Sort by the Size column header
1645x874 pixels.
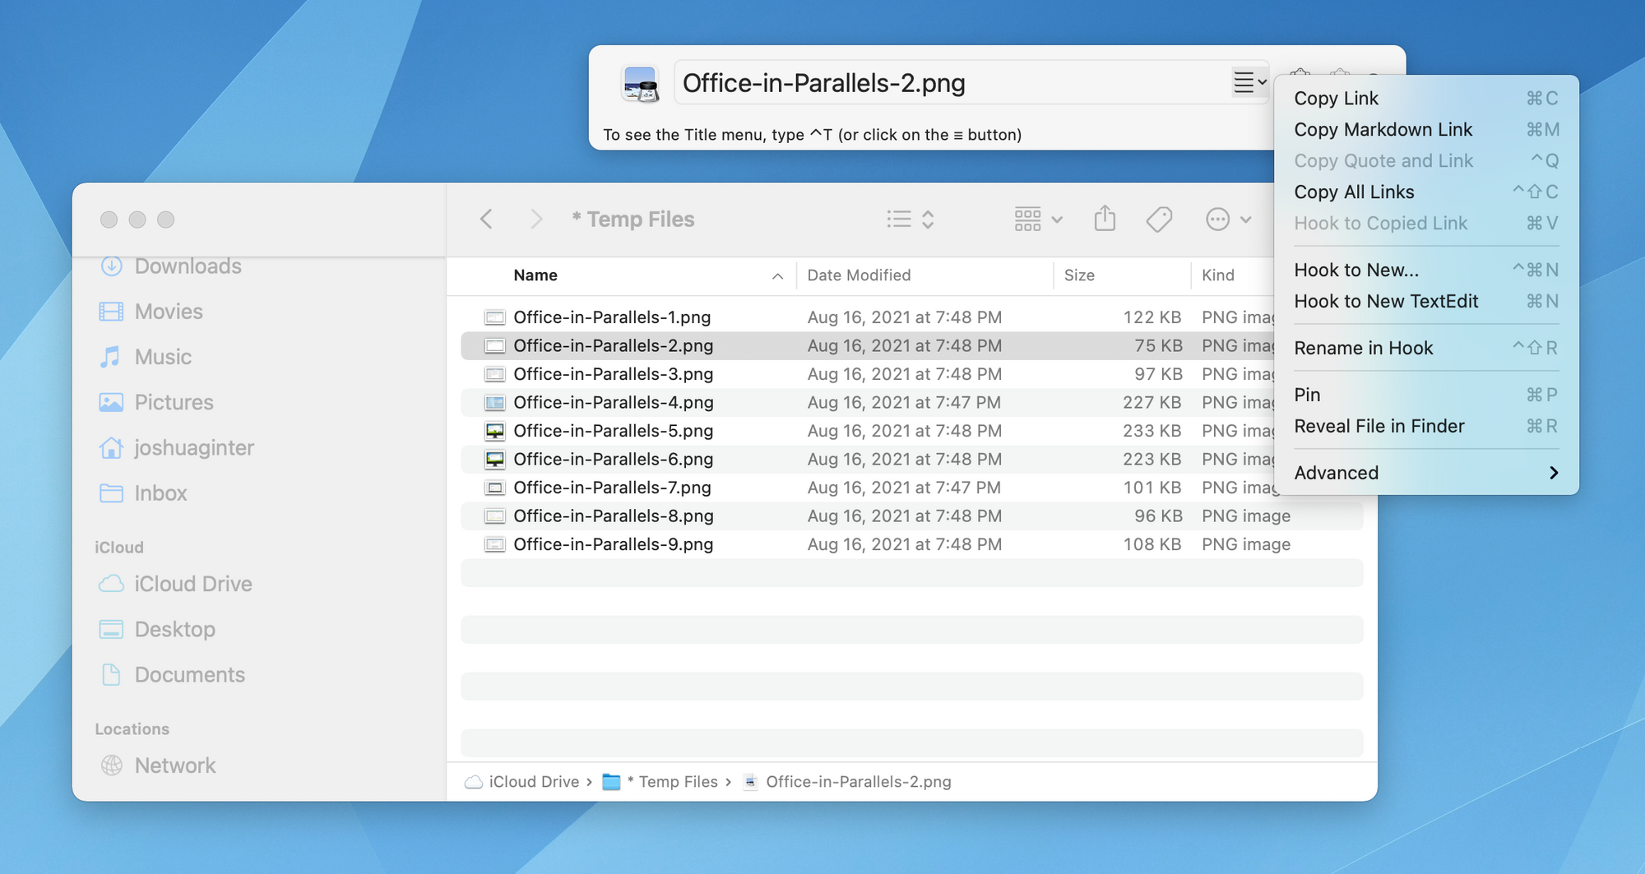[1079, 275]
